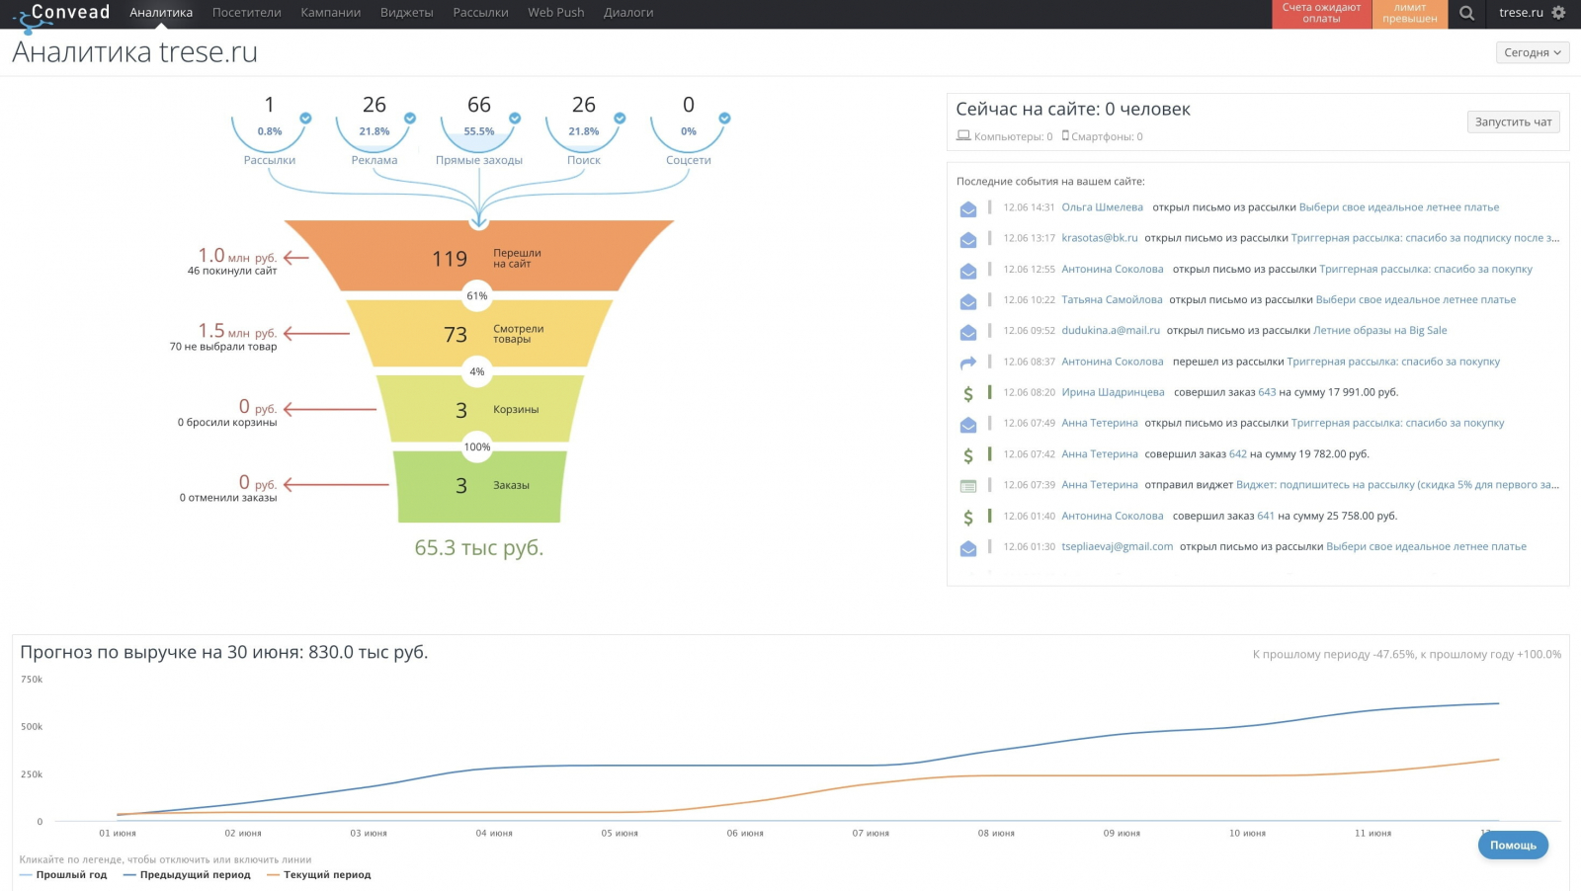The image size is (1581, 891).
Task: Open the Диалоги section
Action: pyautogui.click(x=628, y=13)
